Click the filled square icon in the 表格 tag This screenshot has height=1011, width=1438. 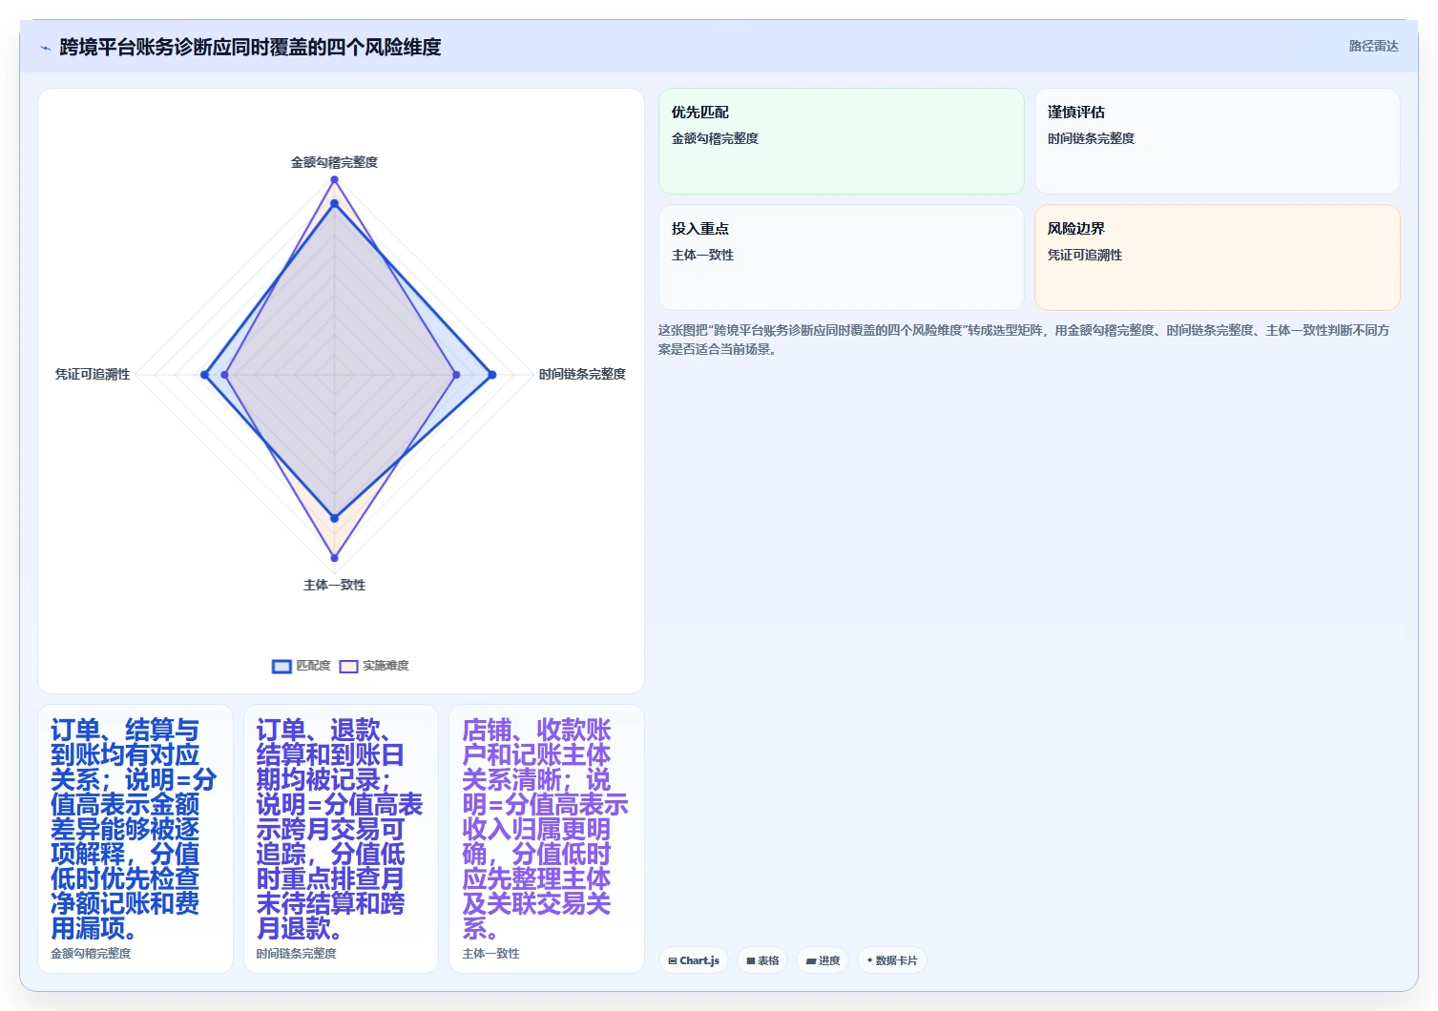[751, 960]
